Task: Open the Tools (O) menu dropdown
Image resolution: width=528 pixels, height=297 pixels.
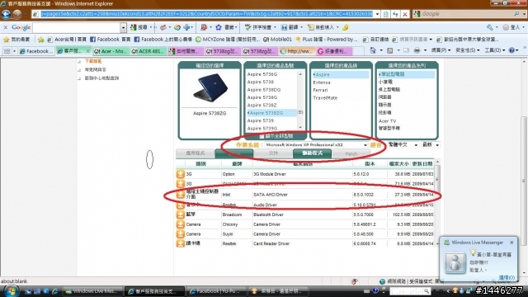Action: pos(495,50)
